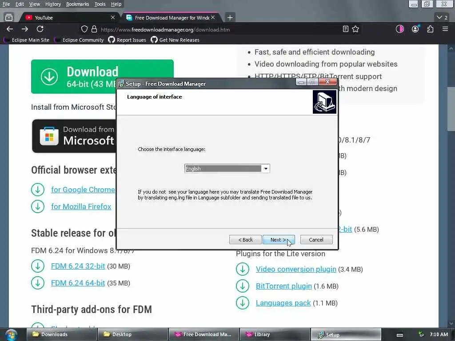Viewport: 455px width, 341px height.
Task: Click Back in the setup dialog
Action: pyautogui.click(x=245, y=240)
